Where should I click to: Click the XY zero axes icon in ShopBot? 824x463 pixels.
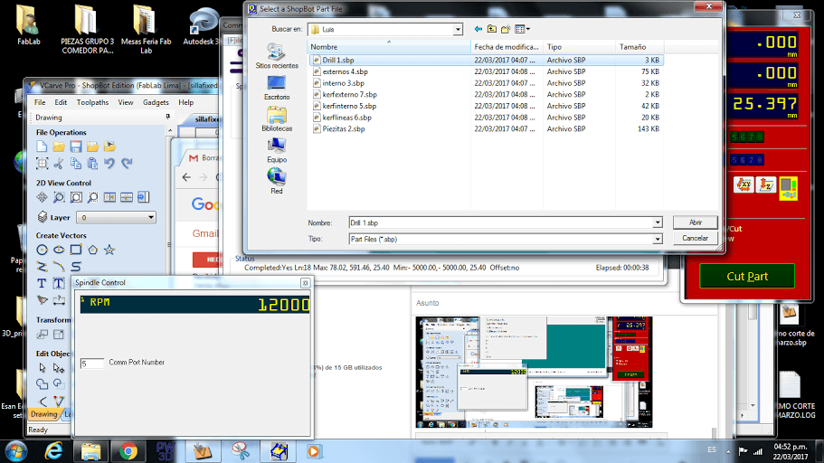743,185
